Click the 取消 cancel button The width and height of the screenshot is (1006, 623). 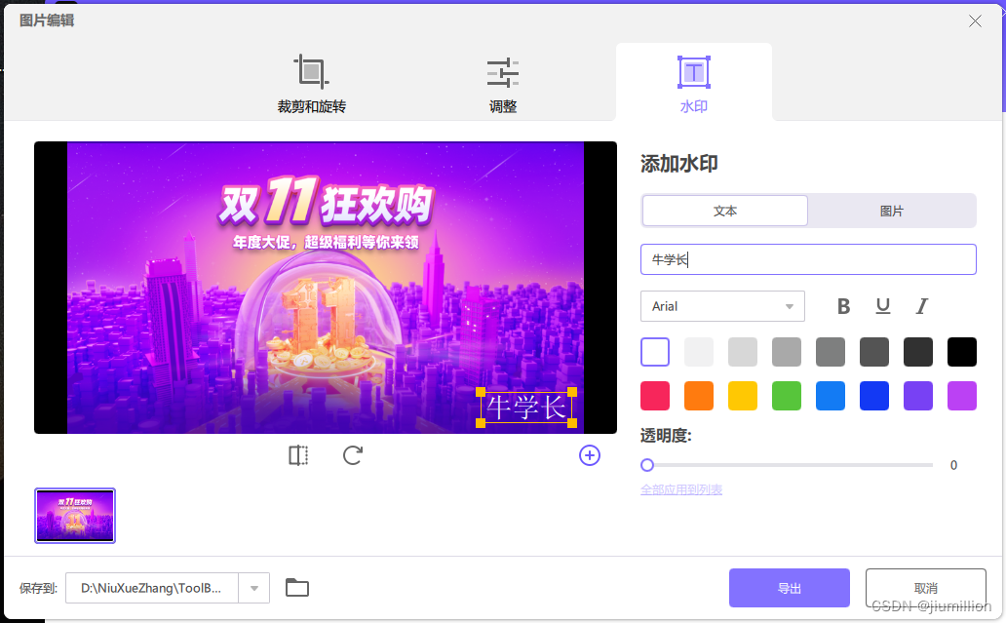[x=926, y=588]
